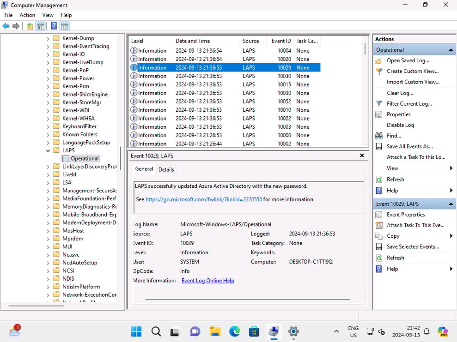Open the Event Log Online Help link
This screenshot has width=457, height=342.
[x=208, y=281]
